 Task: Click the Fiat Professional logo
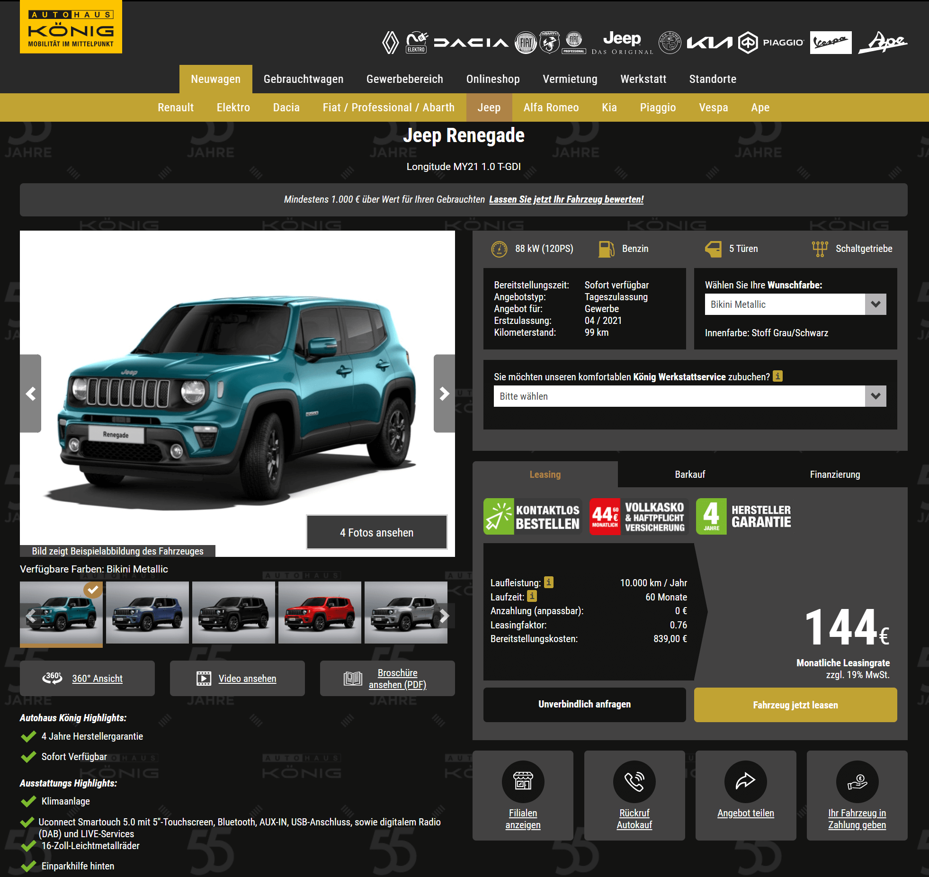(x=574, y=43)
